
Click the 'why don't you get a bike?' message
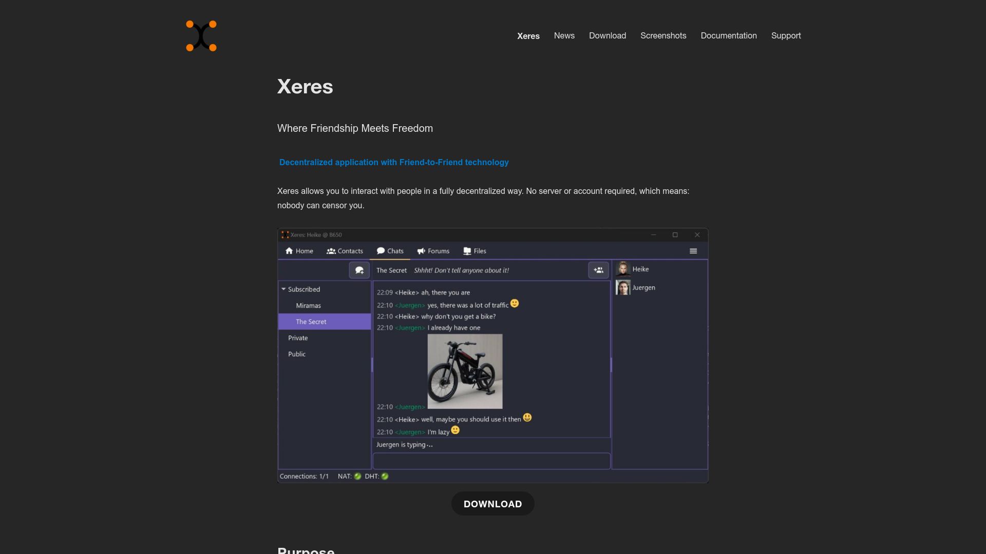coord(458,316)
